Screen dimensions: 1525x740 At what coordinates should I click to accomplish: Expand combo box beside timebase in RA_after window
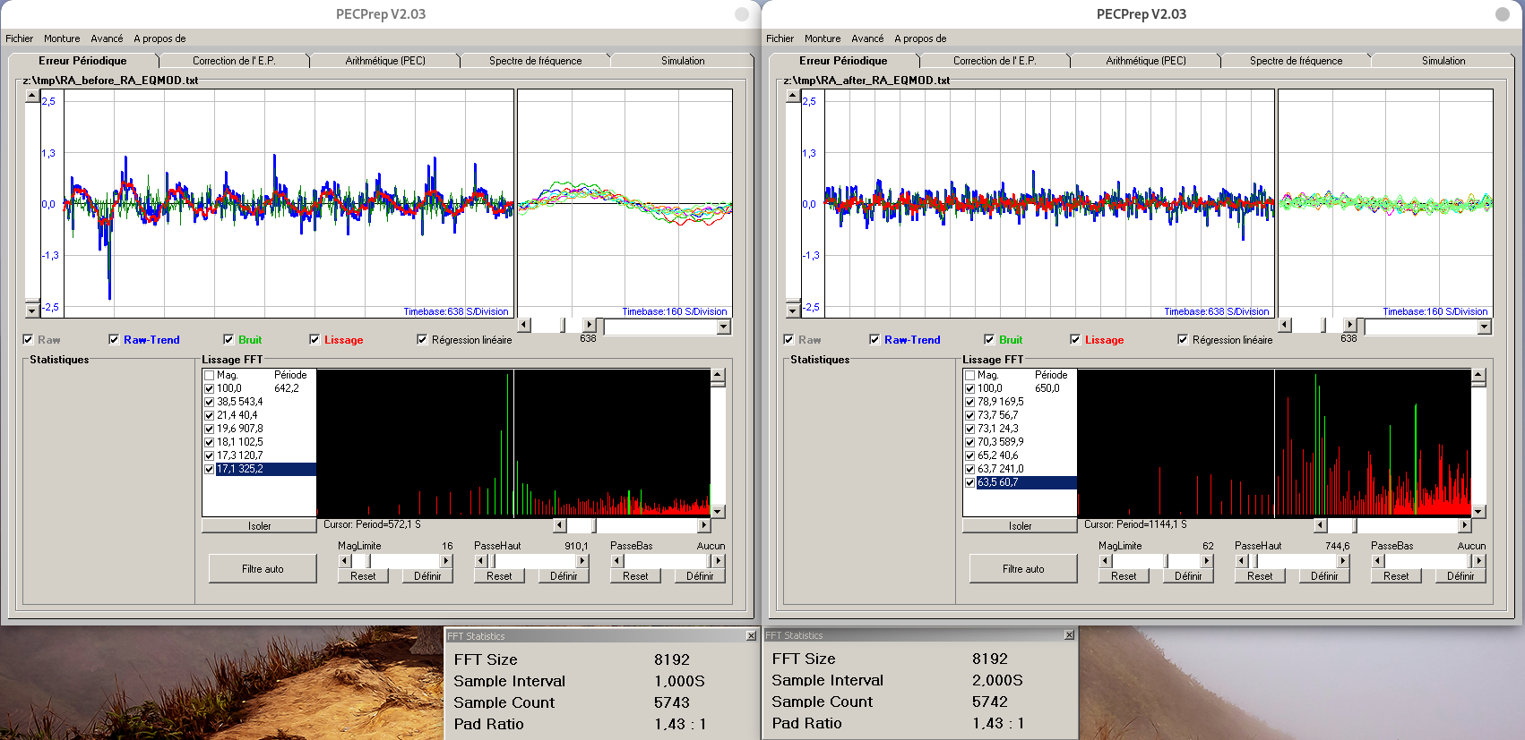[x=1484, y=327]
